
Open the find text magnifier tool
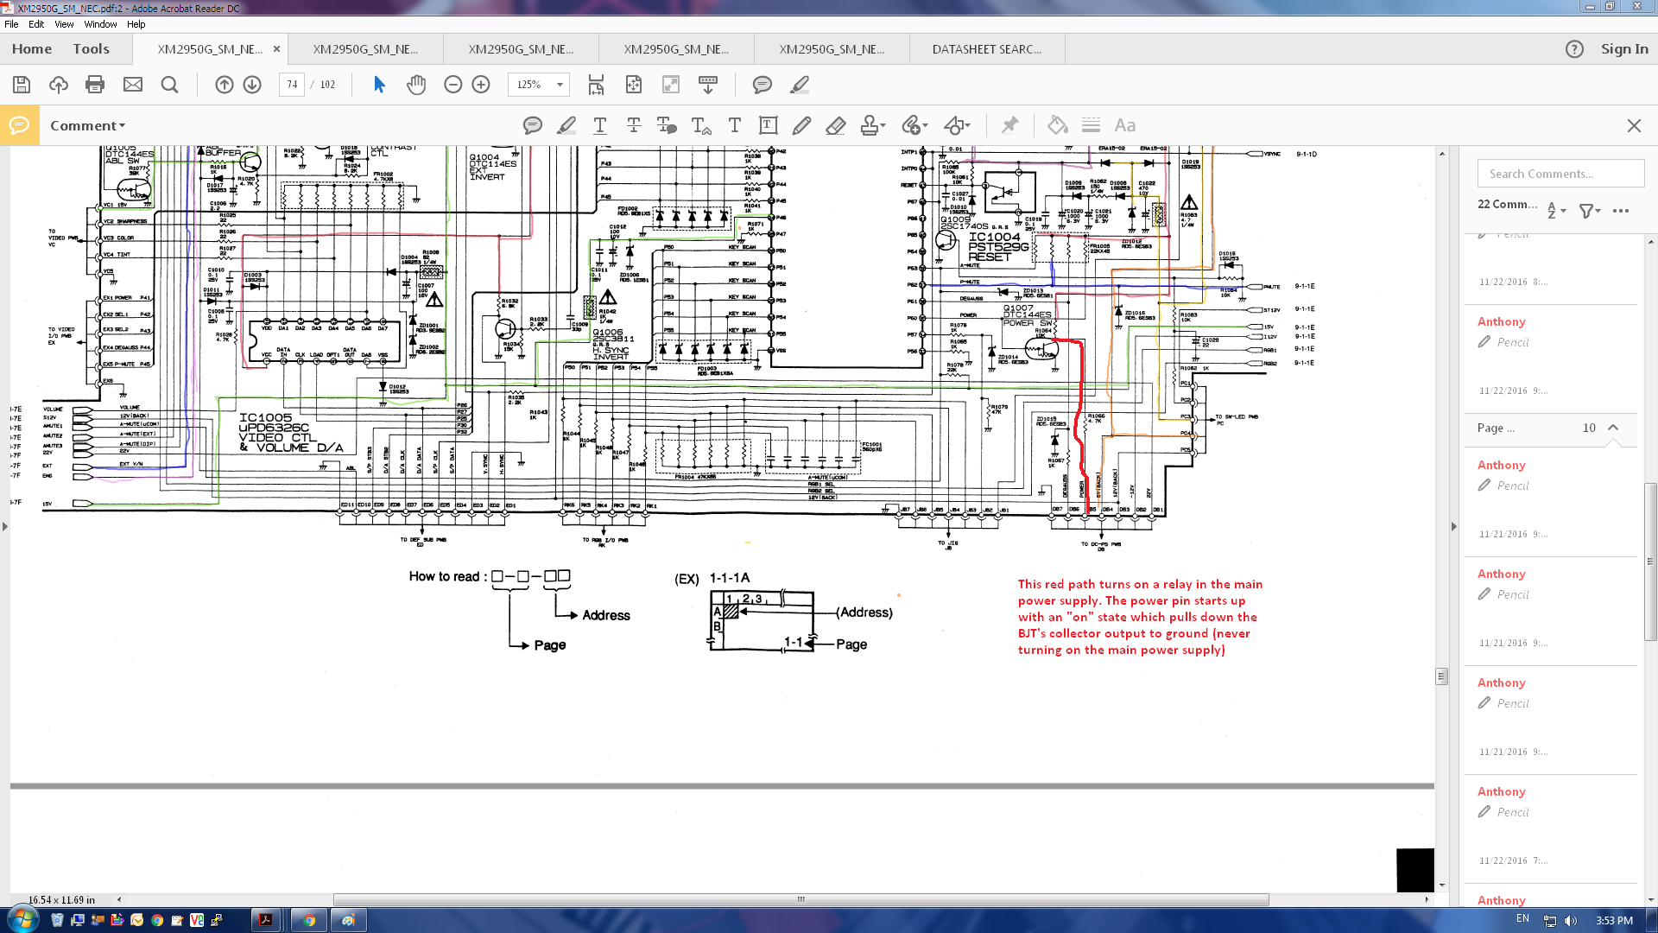click(170, 85)
